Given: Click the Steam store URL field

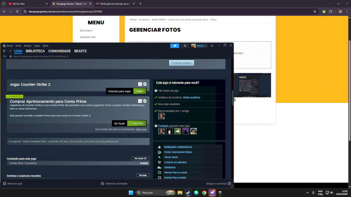Looking at the screenshot, I should click(41, 56).
